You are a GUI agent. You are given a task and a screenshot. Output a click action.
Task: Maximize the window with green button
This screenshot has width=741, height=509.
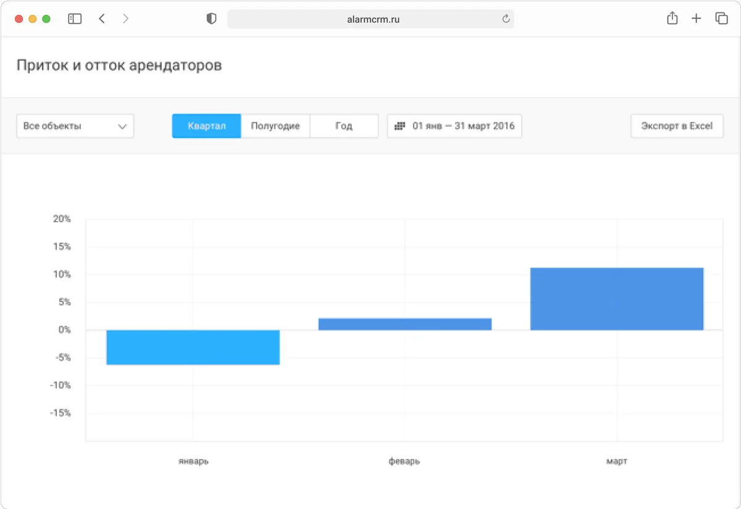pyautogui.click(x=46, y=19)
